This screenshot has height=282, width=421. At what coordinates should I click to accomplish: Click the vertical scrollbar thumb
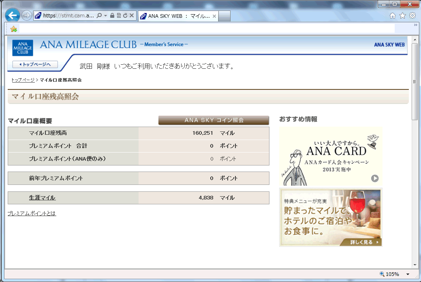click(415, 81)
